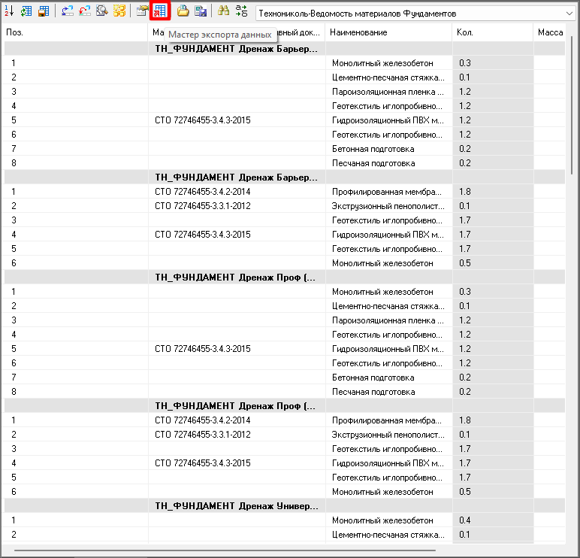Click the Наименование column header
This screenshot has height=558, width=580.
387,32
